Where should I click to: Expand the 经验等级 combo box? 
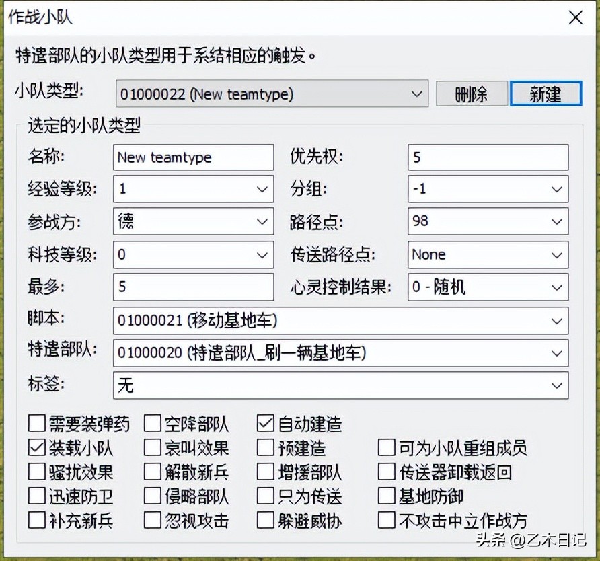262,189
